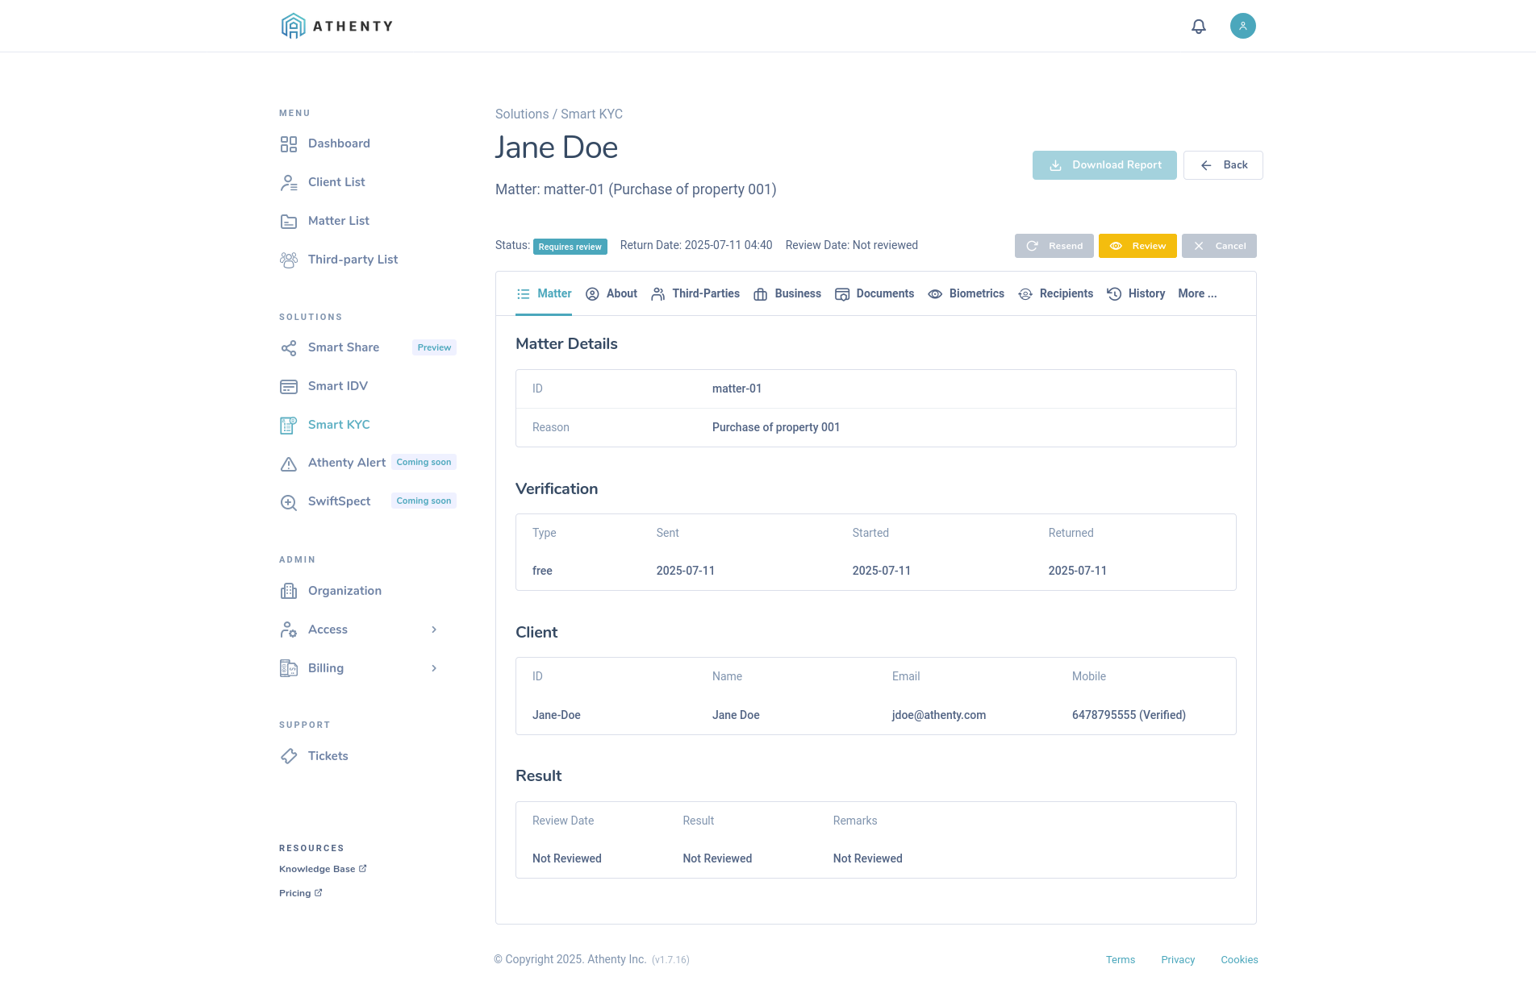Open the Matter List page
Image resolution: width=1536 pixels, height=985 pixels.
[x=338, y=221]
